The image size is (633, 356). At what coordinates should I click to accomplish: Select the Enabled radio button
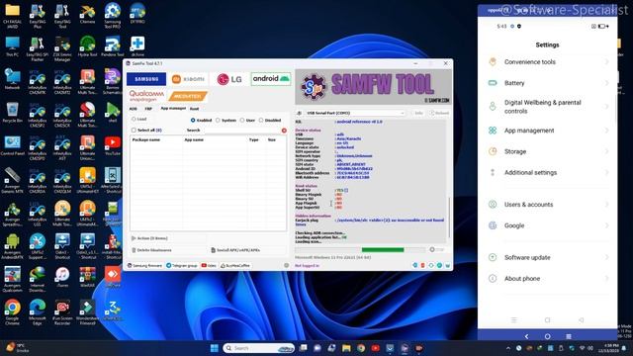coord(193,121)
